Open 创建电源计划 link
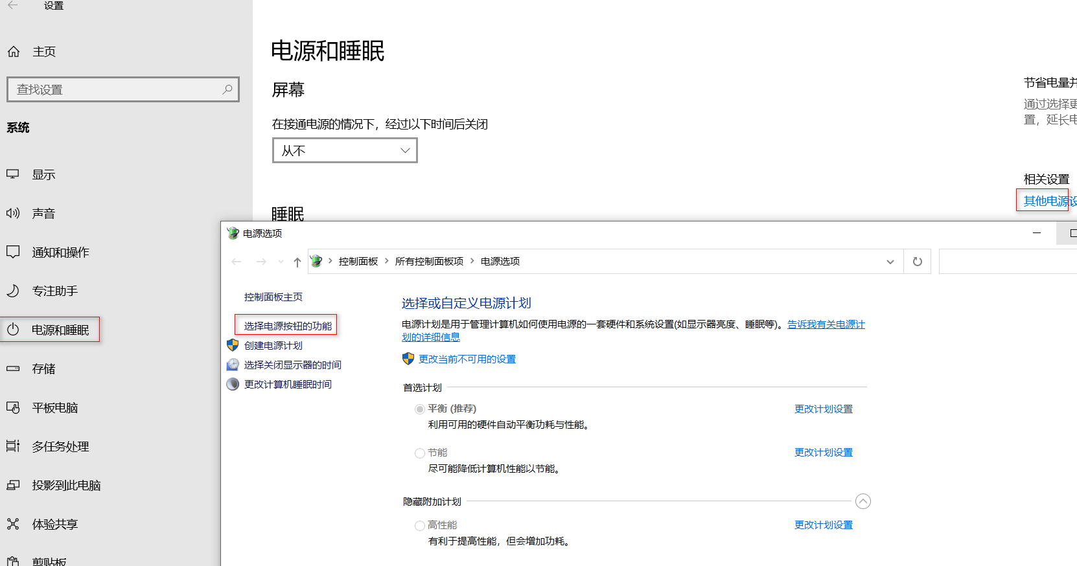 tap(273, 345)
